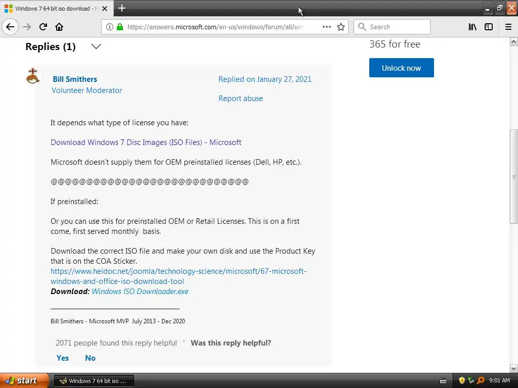Click the Forward navigation arrow
Image resolution: width=518 pixels, height=388 pixels.
(x=27, y=27)
